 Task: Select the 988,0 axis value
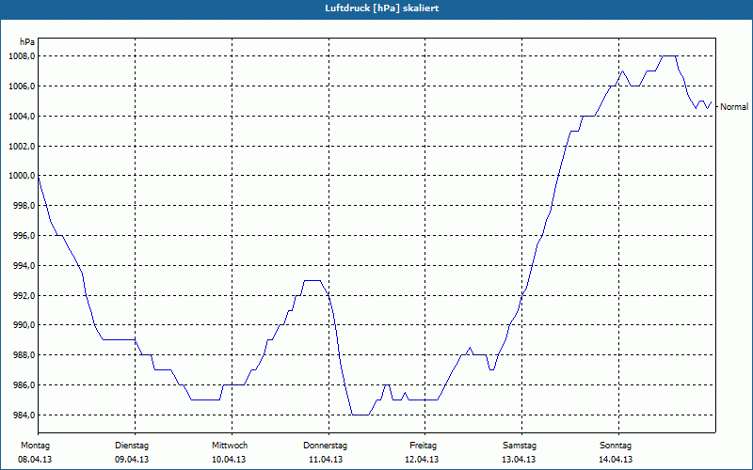[x=24, y=355]
